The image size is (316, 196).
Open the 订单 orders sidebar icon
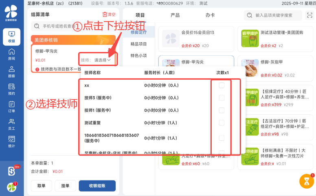click(11, 107)
